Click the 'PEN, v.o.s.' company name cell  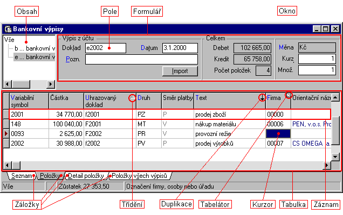coord(311,124)
